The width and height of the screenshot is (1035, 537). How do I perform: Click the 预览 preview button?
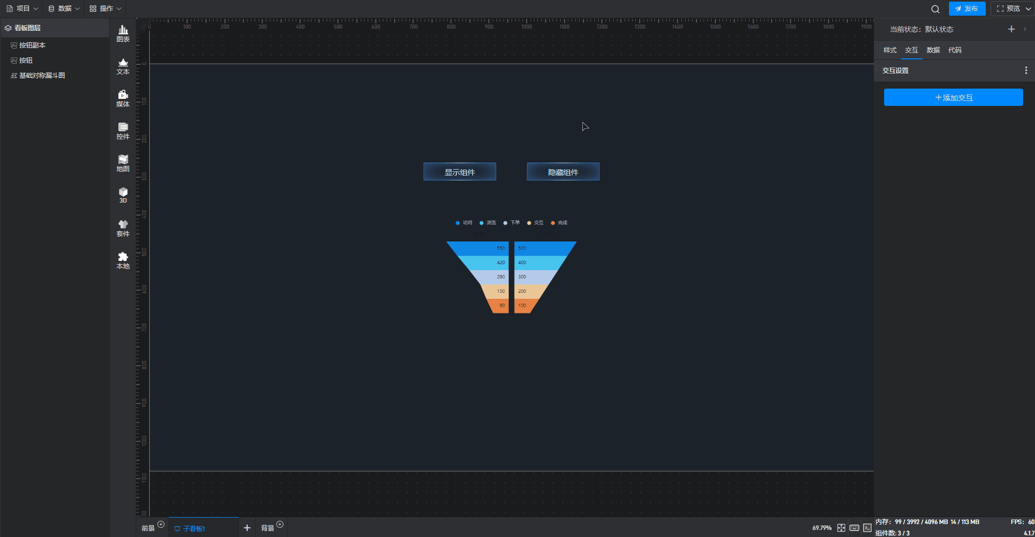click(1008, 9)
